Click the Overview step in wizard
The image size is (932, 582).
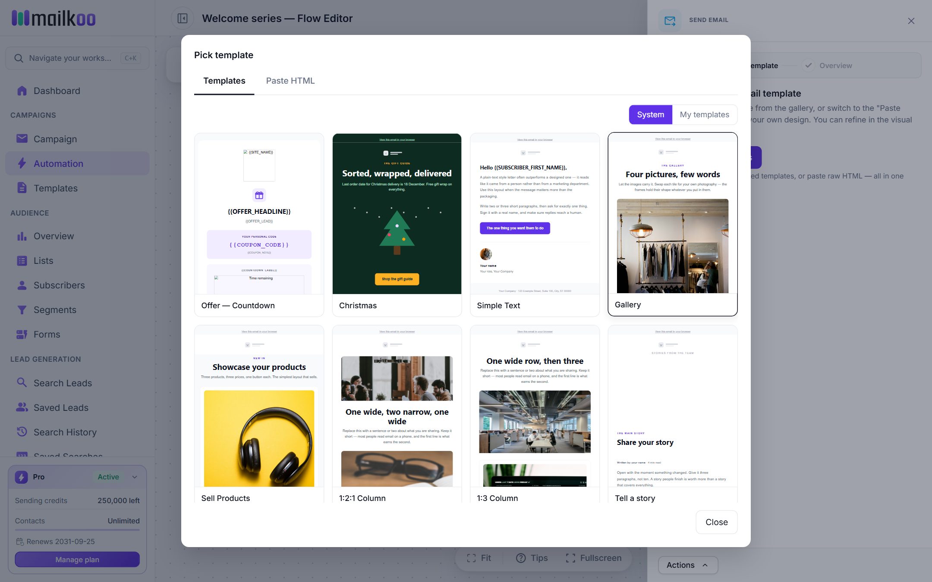pos(827,66)
